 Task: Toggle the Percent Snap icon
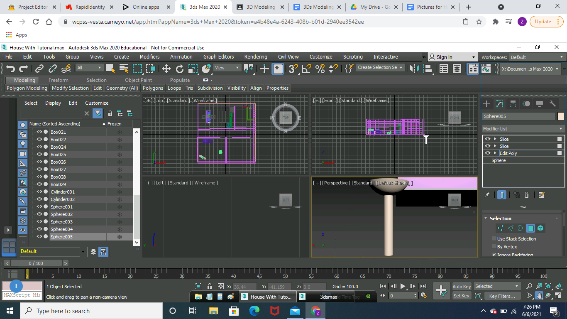(320, 69)
